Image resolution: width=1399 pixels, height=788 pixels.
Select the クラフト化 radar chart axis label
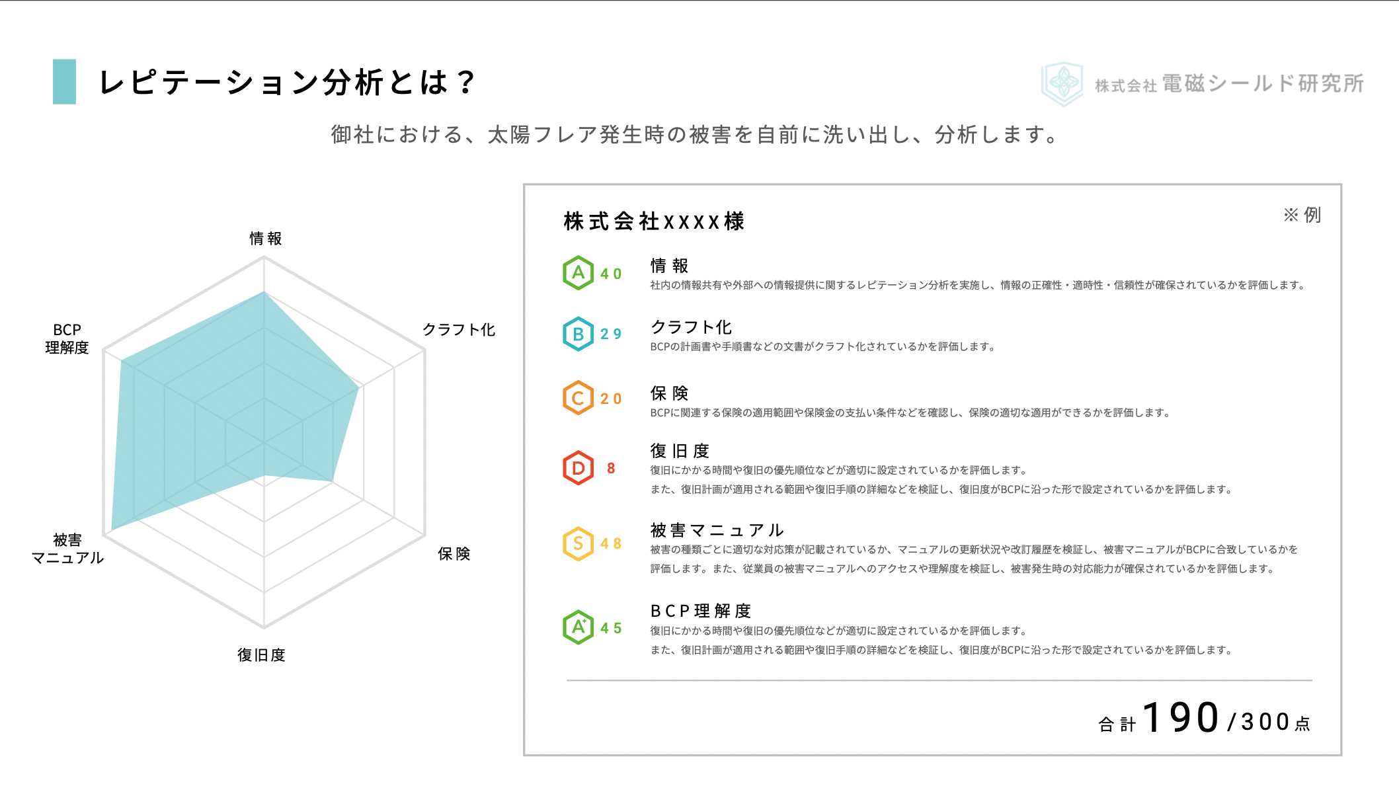pos(458,329)
